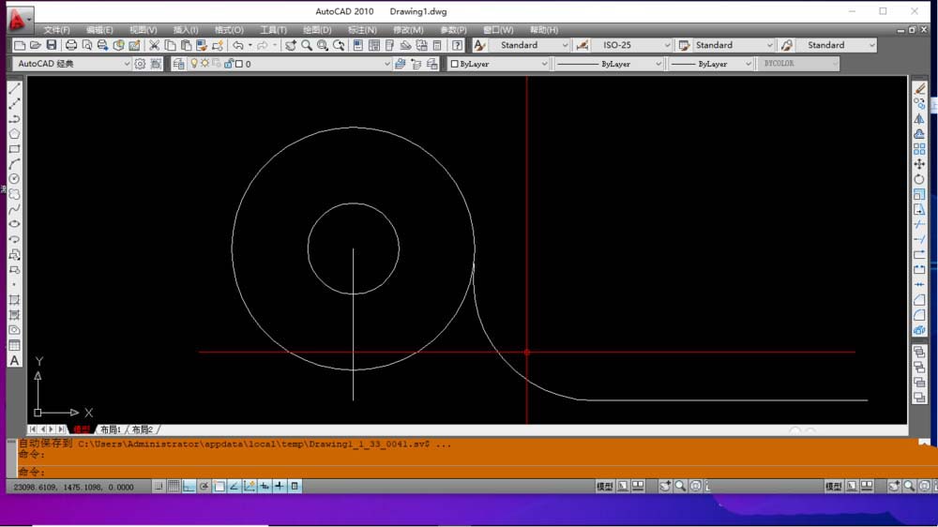Click the Cut scissors icon
The image size is (938, 527).
[155, 45]
